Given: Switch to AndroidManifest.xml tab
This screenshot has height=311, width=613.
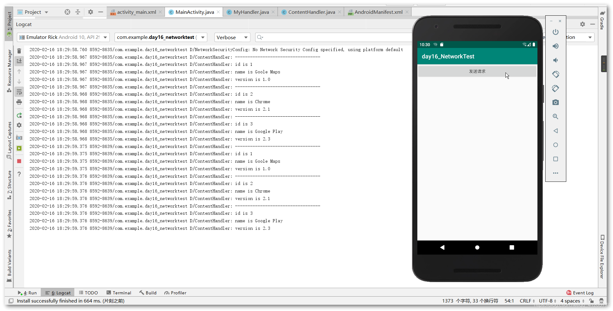Looking at the screenshot, I should 378,12.
